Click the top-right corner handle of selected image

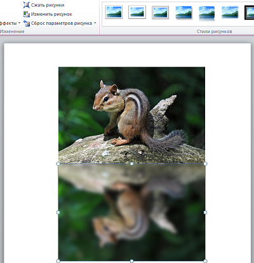click(205, 164)
